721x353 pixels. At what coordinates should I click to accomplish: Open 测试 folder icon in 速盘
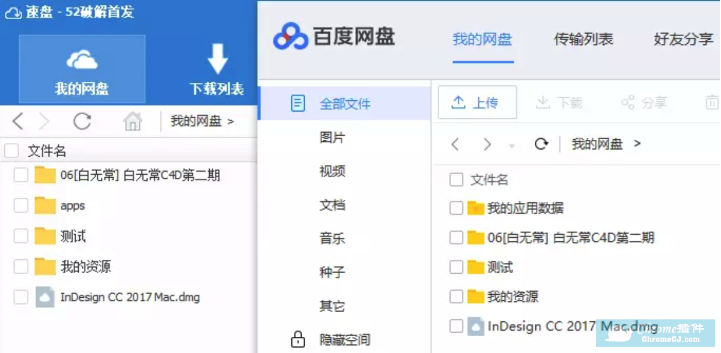[x=45, y=236]
